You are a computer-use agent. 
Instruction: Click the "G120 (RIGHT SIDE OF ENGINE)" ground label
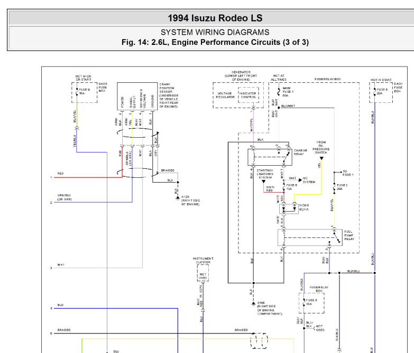point(190,201)
